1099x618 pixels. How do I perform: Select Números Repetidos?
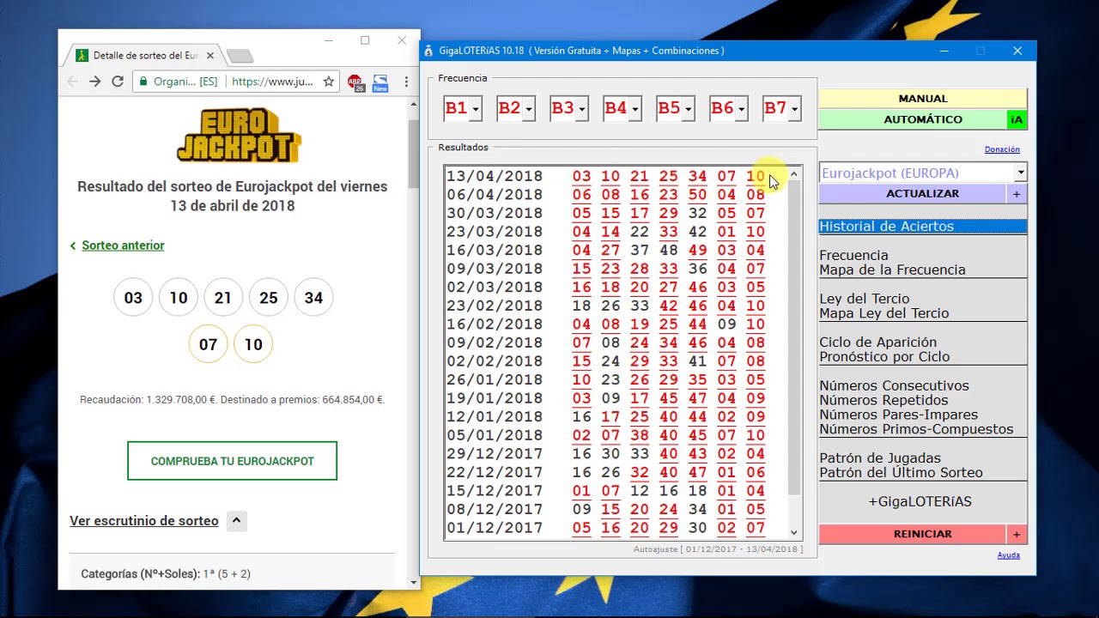[883, 400]
